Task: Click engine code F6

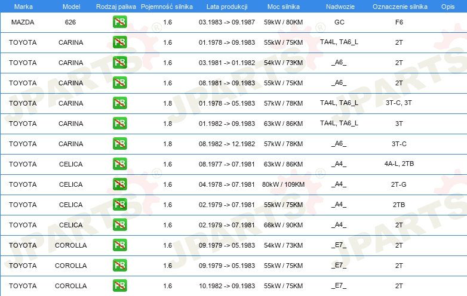Action: (x=399, y=22)
